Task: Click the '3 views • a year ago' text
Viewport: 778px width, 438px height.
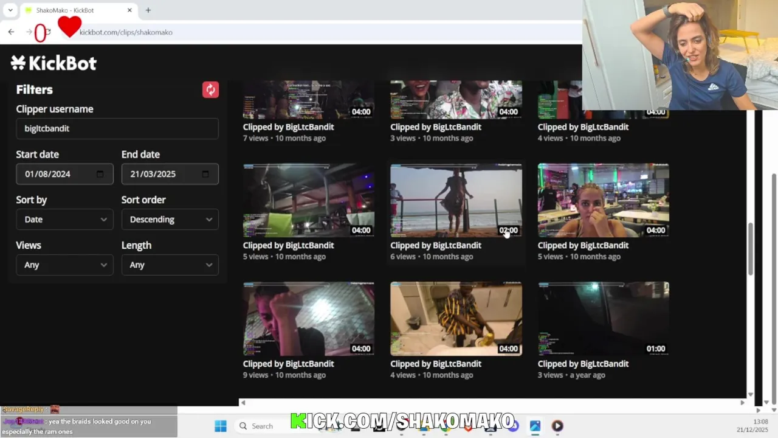Action: (571, 375)
